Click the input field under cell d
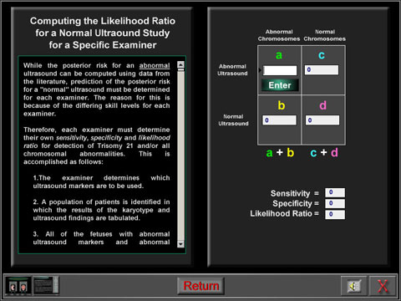The height and width of the screenshot is (301, 401). pyautogui.click(x=322, y=120)
